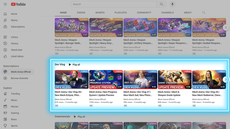The height and width of the screenshot is (129, 230).
Task: Play all Commercials videos
Action: 79,117
